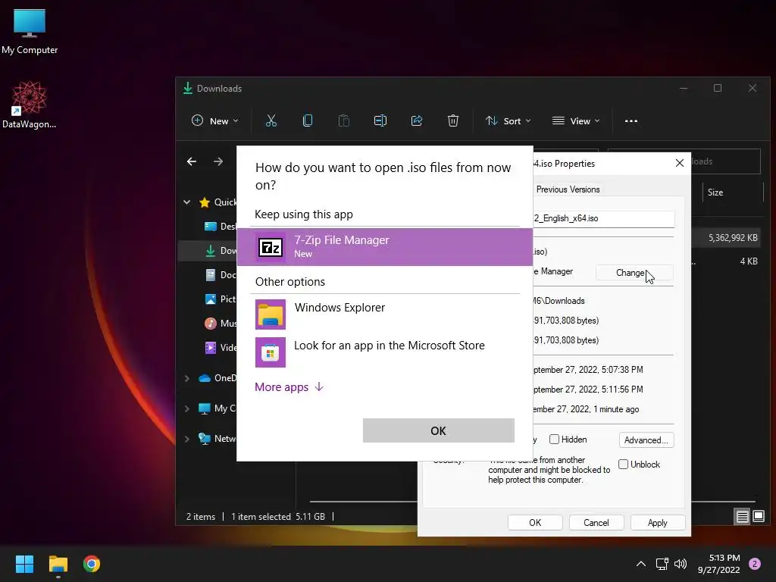Select Pictures in navigation pane
776x582 pixels.
221,299
